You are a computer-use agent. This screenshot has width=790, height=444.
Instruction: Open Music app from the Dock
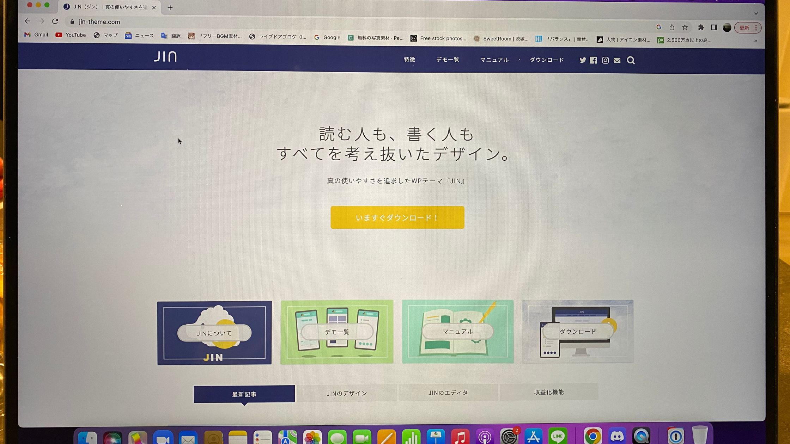pos(460,437)
